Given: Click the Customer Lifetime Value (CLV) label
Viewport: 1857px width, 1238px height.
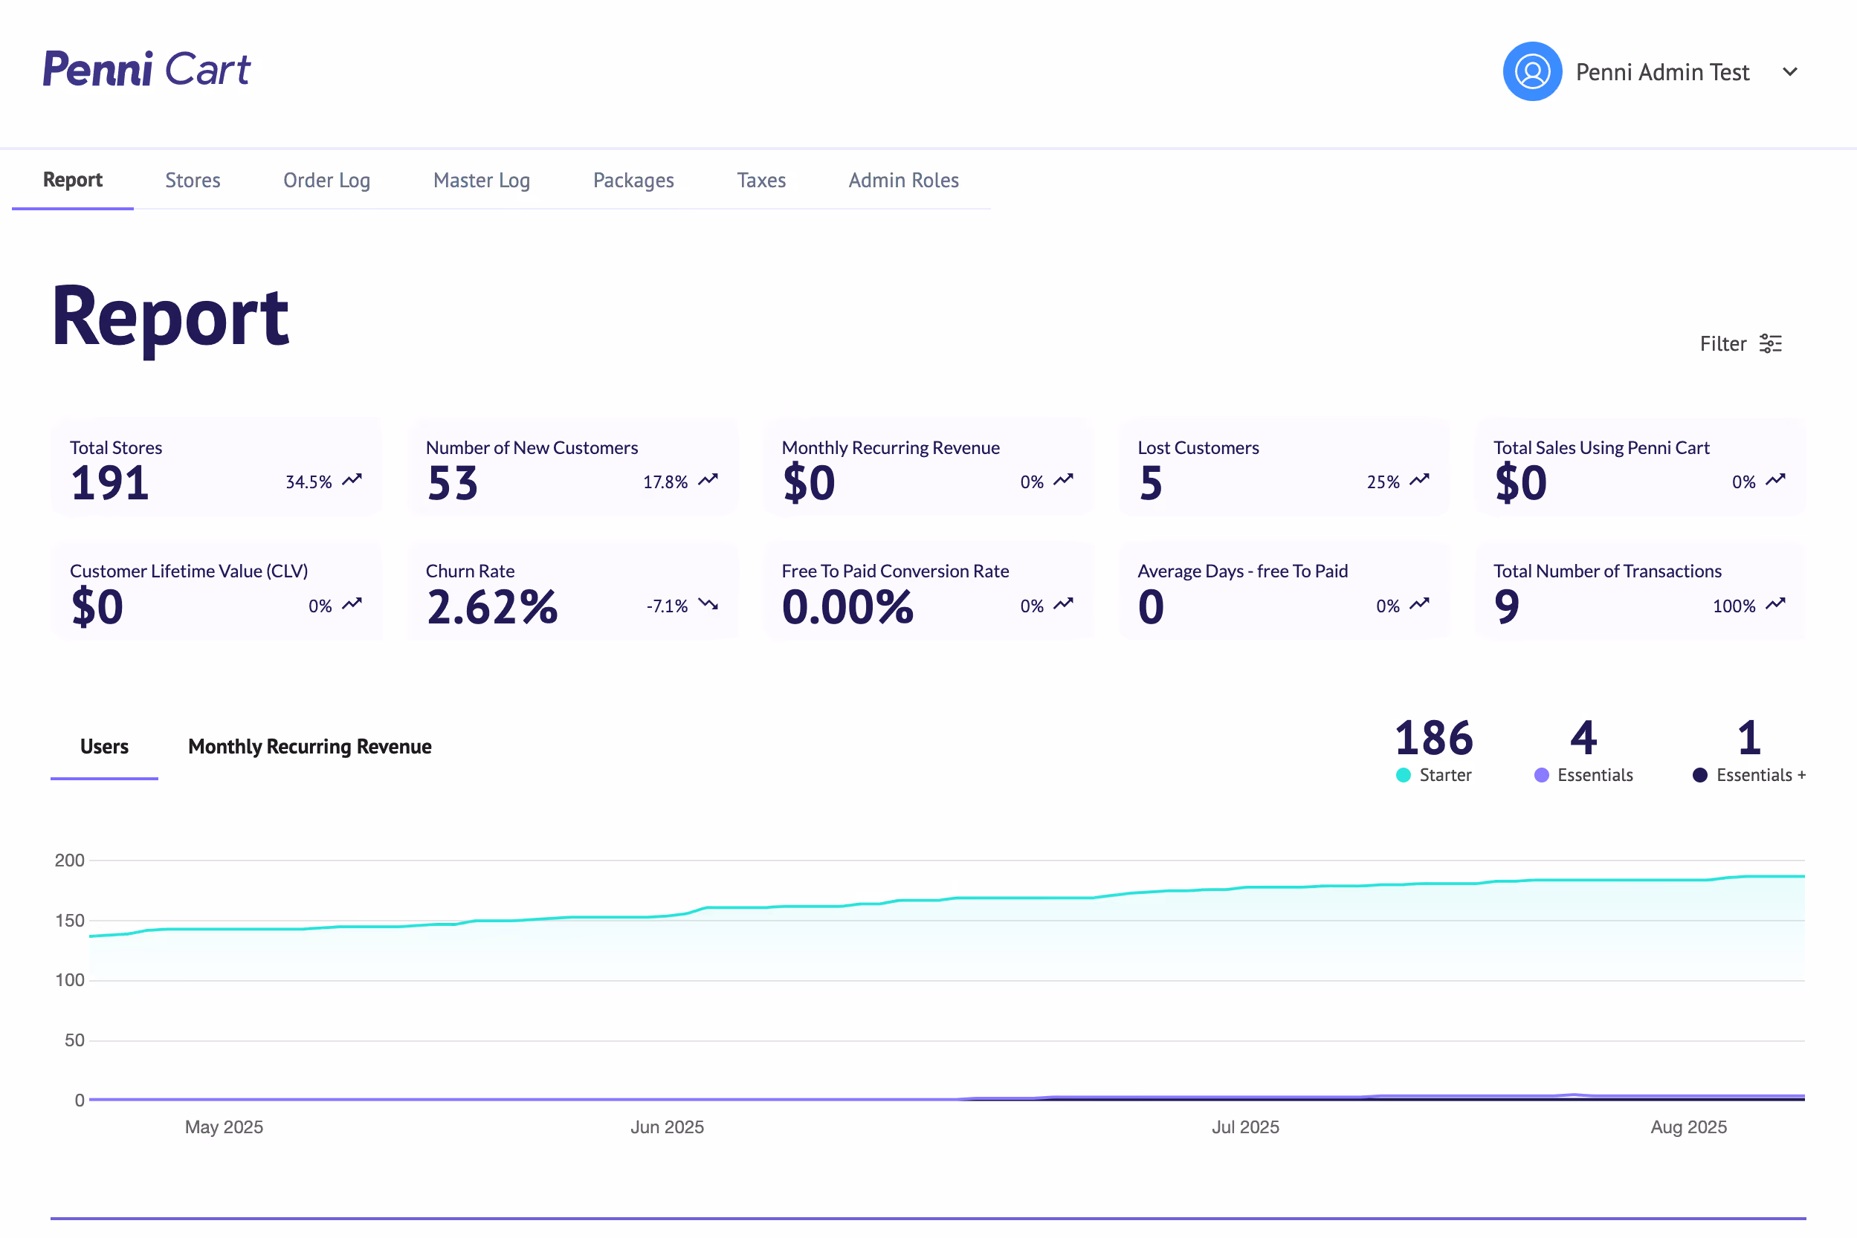Looking at the screenshot, I should click(x=189, y=571).
